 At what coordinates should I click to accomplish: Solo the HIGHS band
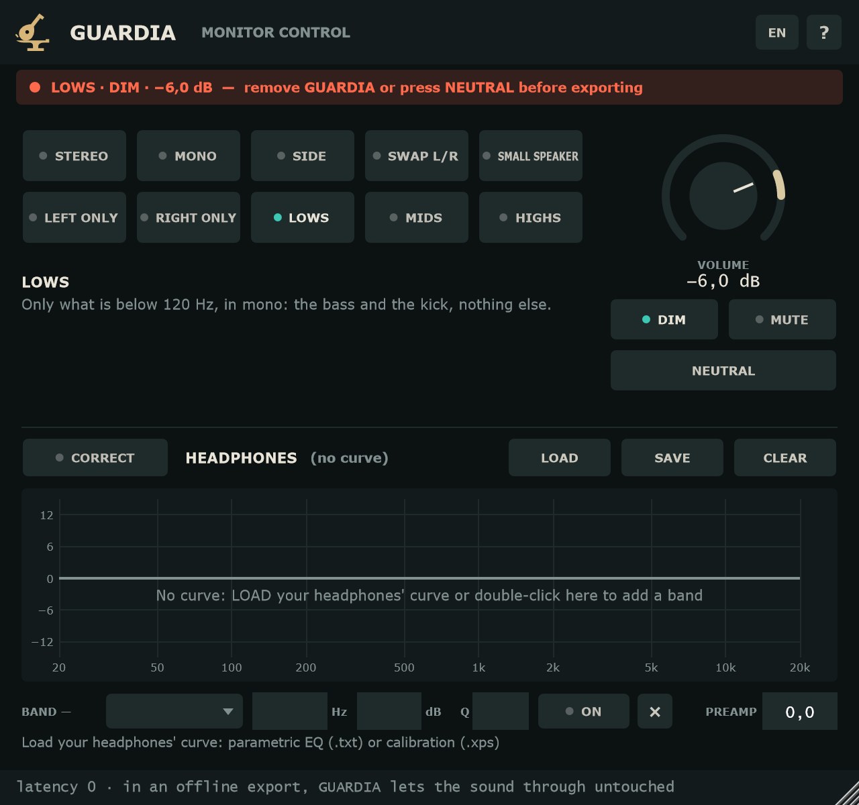[x=531, y=217]
